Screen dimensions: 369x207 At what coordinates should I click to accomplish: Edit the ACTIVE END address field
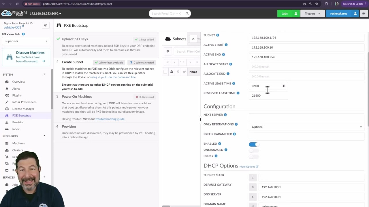[307, 57]
